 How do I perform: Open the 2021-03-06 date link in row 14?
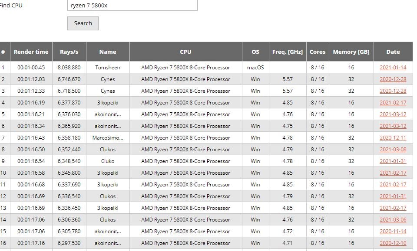393,219
